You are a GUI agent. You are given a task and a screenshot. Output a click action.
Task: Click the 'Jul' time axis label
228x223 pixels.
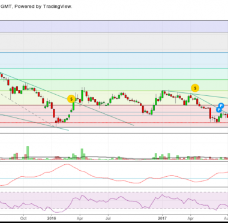(x=108, y=218)
